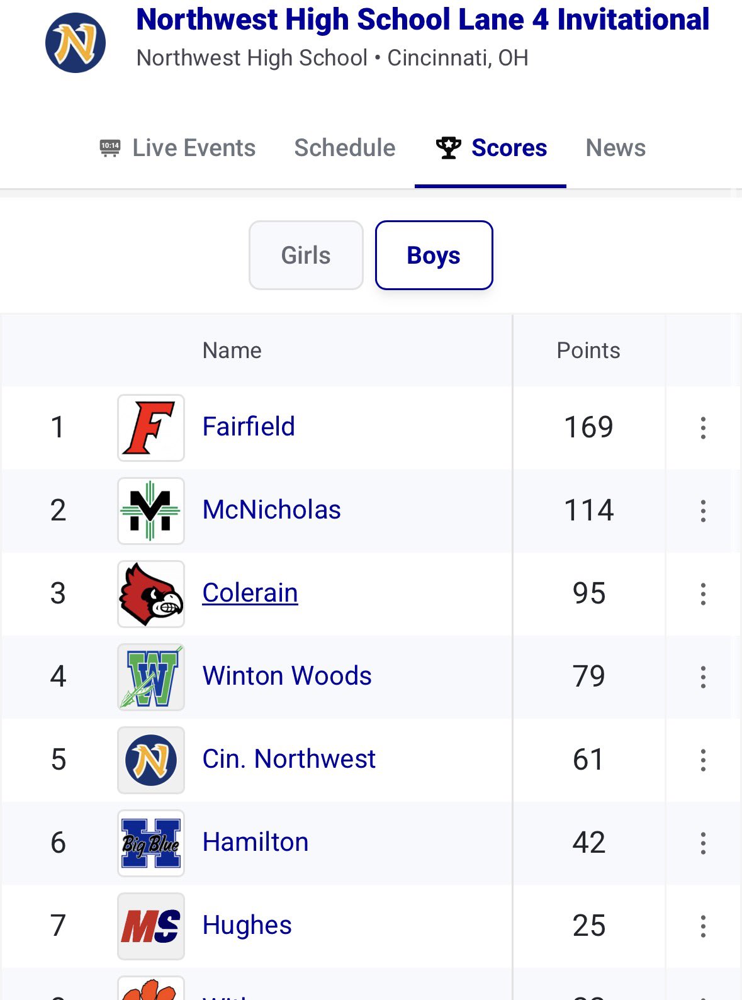Open the Colerain team link

[250, 593]
